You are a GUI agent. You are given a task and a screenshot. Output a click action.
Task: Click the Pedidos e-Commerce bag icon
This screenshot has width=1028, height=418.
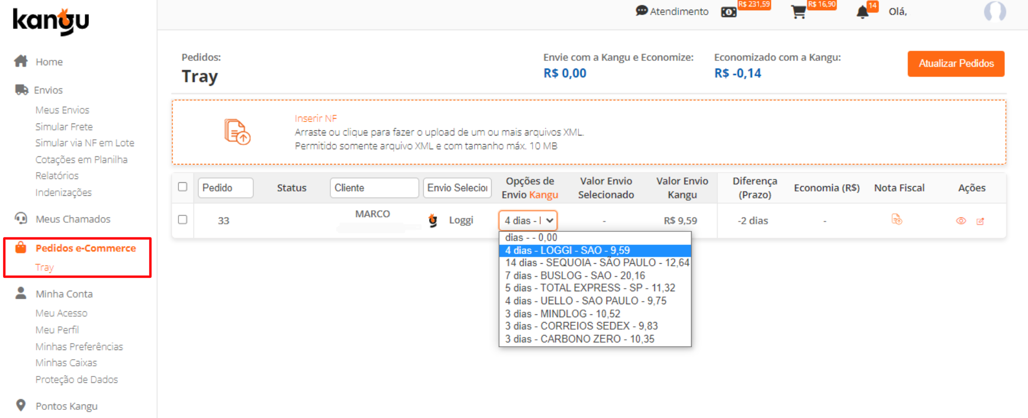click(x=20, y=248)
